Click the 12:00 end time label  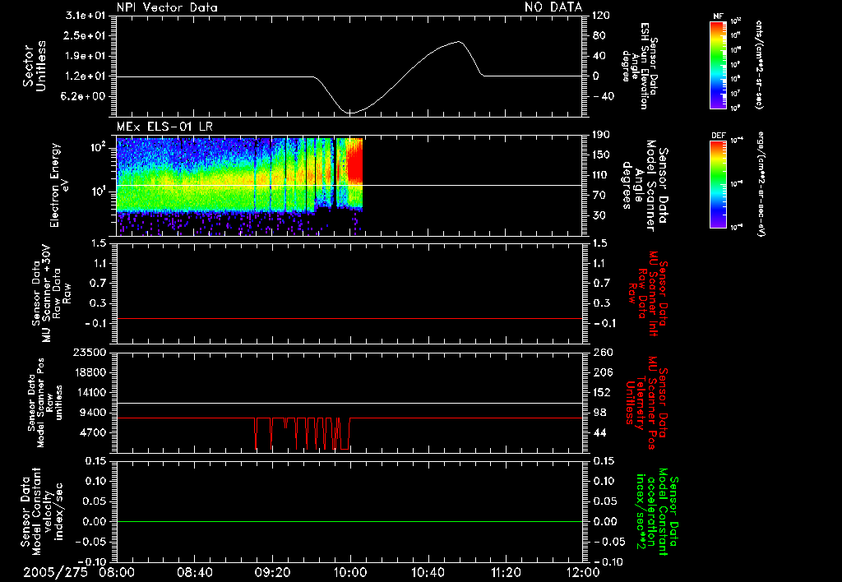pyautogui.click(x=584, y=572)
